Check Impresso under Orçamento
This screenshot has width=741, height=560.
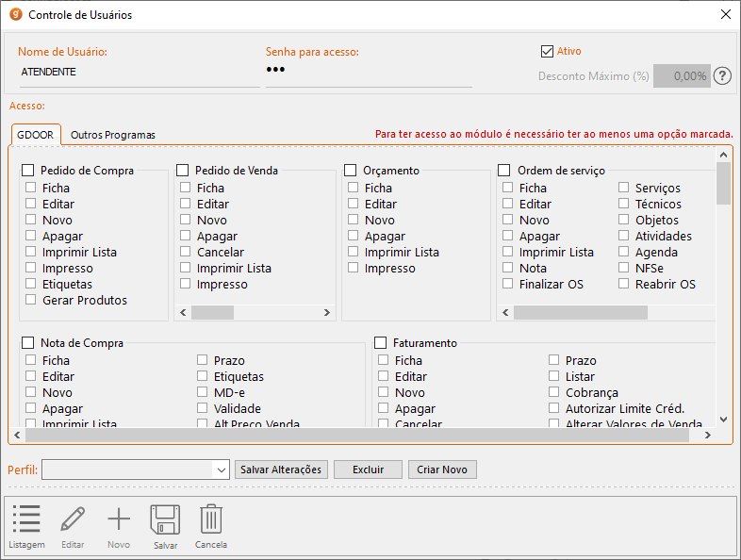click(353, 268)
